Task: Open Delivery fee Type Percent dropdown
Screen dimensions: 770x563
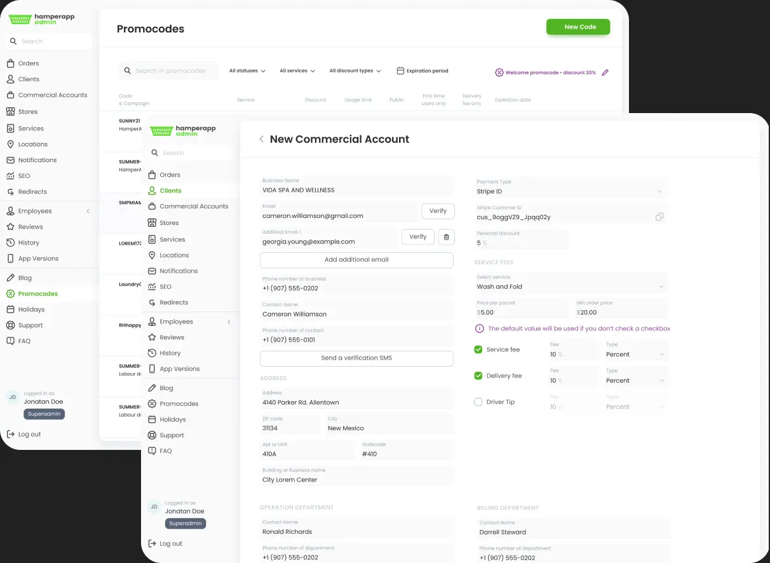Action: coord(635,376)
